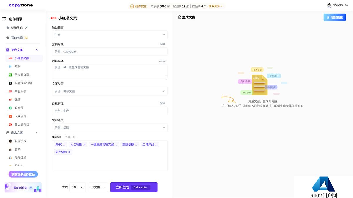Screen dimensions: 353x198
Task: Click the 标记灵感 pin icon
Action: [x=8, y=27]
